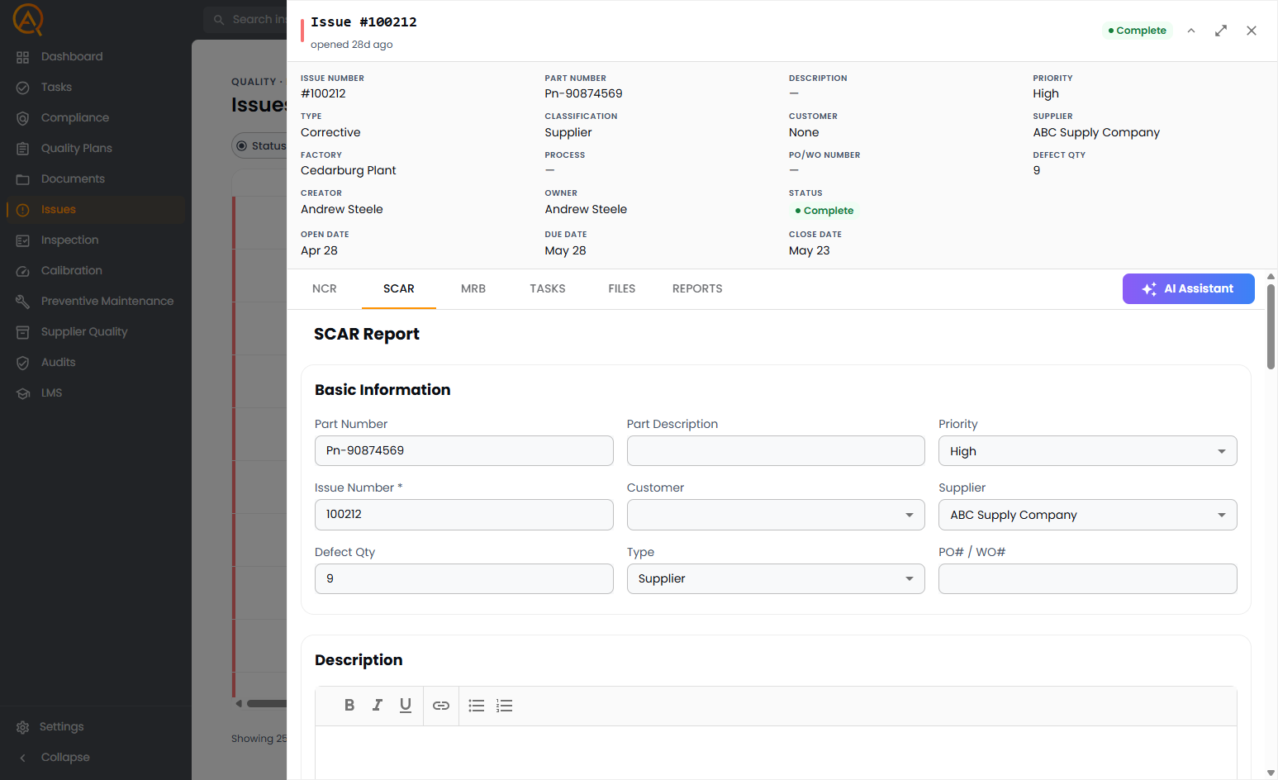This screenshot has height=780, width=1278.
Task: Click the Collapse sidebar chevron icon
Action: pos(23,758)
